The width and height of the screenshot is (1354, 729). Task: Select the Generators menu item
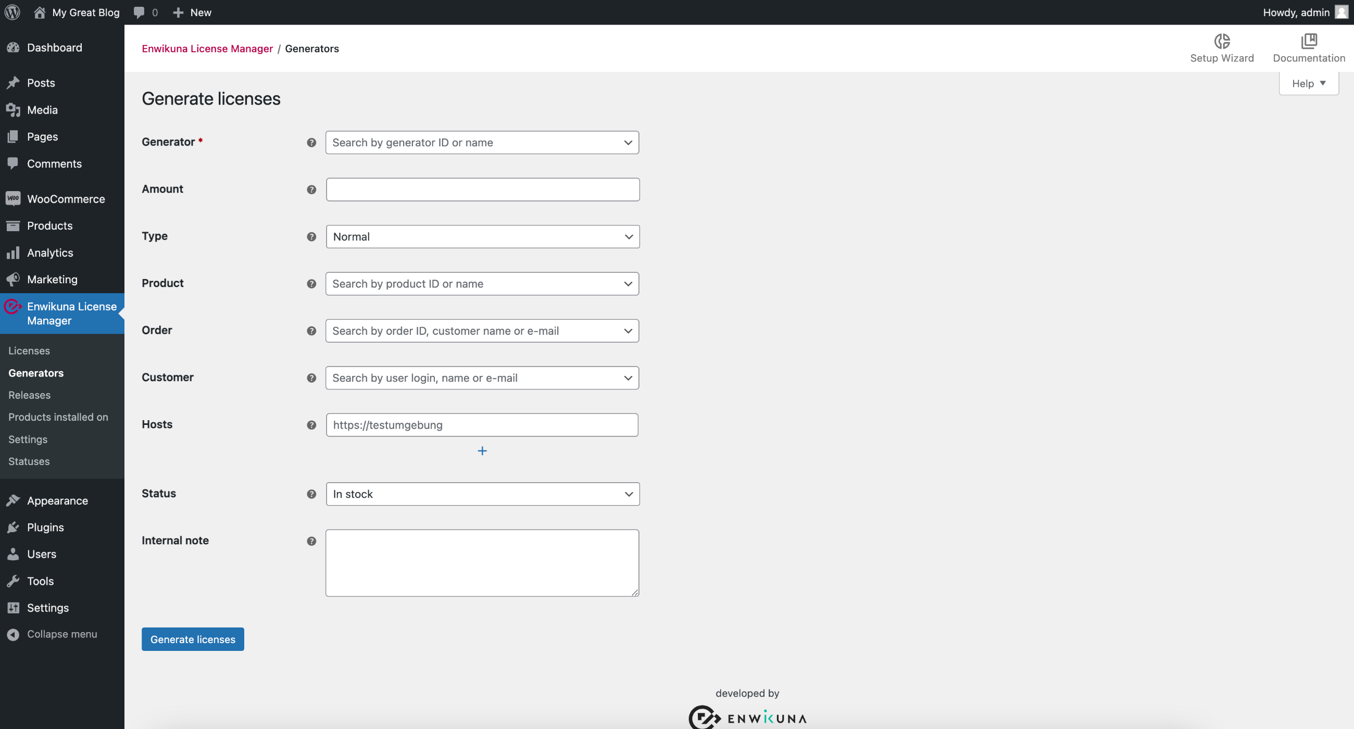pos(36,373)
